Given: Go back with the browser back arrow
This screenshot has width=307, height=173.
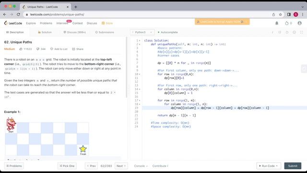Looking at the screenshot, I should click(5, 14).
